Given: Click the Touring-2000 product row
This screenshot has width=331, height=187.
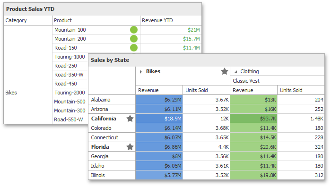Looking at the screenshot, I should 70,93.
